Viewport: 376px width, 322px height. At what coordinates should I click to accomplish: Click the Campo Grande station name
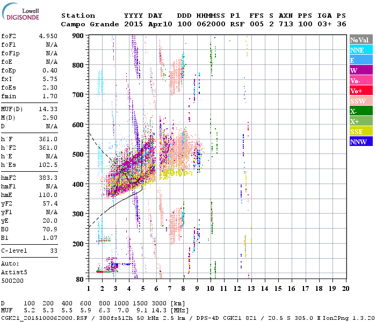[x=90, y=24]
